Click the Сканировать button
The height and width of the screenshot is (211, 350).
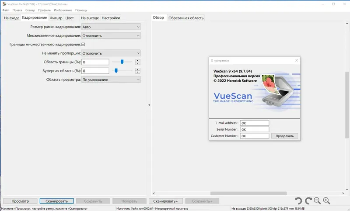[57, 201]
